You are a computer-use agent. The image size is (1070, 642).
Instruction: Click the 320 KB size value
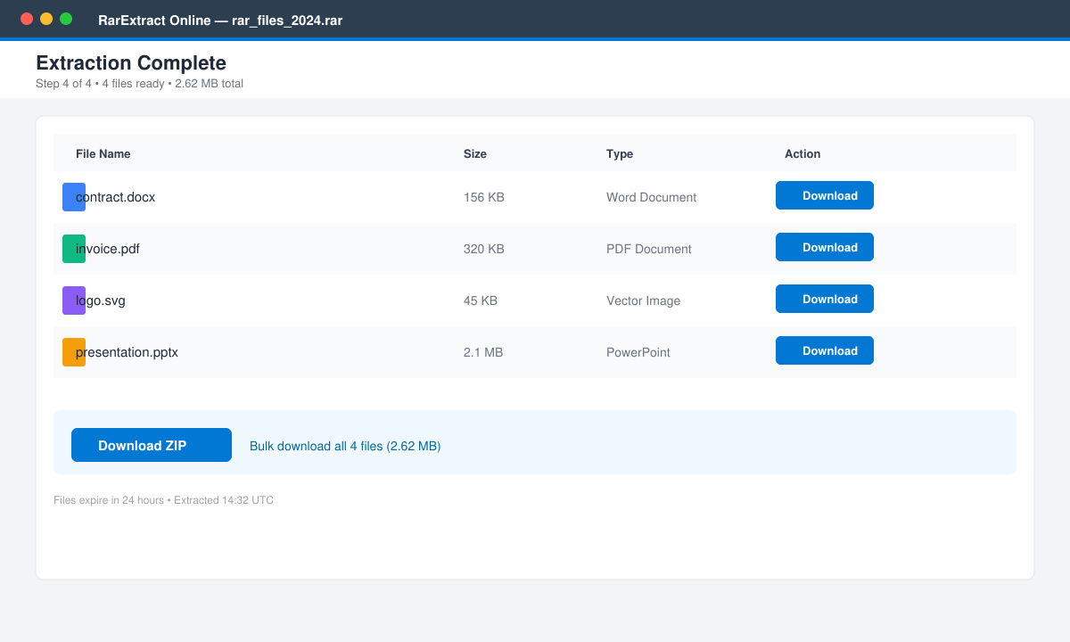point(484,249)
